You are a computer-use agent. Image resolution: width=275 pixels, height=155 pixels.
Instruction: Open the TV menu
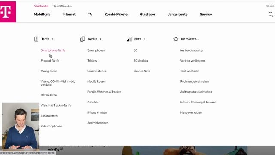pos(90,14)
